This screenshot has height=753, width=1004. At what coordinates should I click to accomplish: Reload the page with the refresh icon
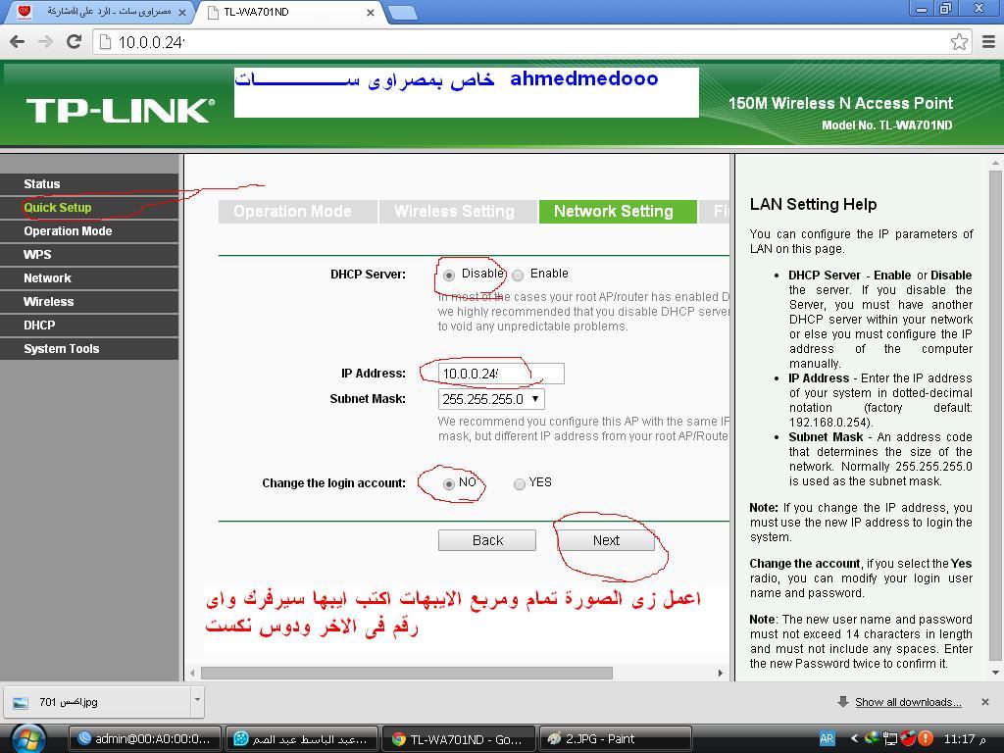pyautogui.click(x=75, y=41)
